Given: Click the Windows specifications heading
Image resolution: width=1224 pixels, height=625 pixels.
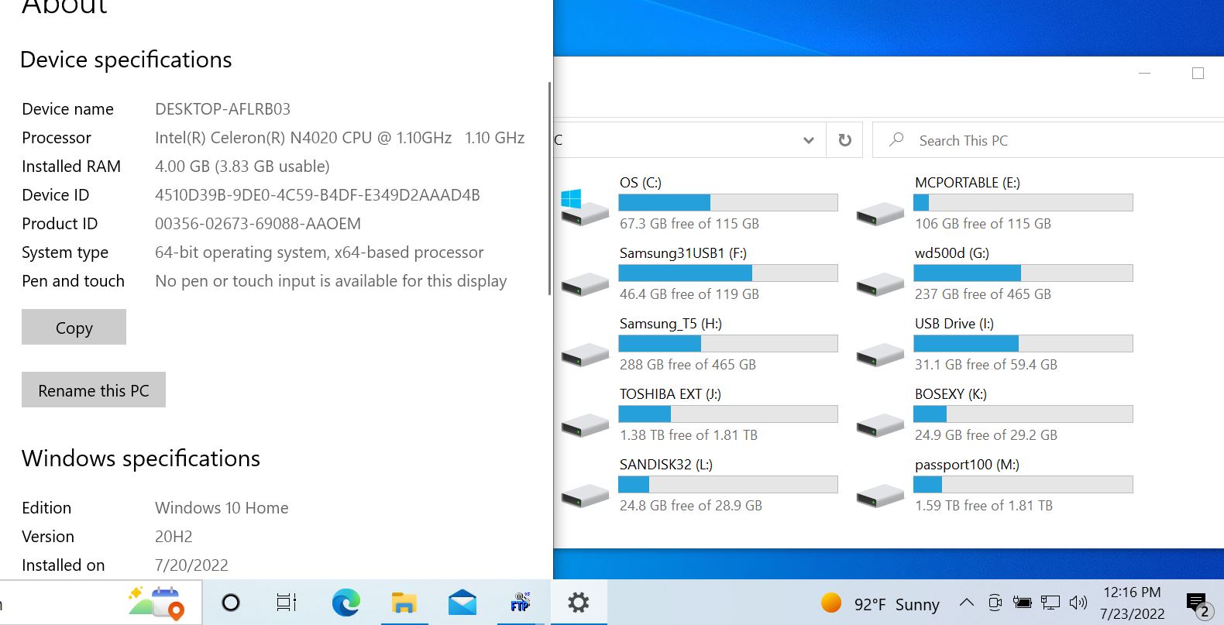Looking at the screenshot, I should click(141, 458).
